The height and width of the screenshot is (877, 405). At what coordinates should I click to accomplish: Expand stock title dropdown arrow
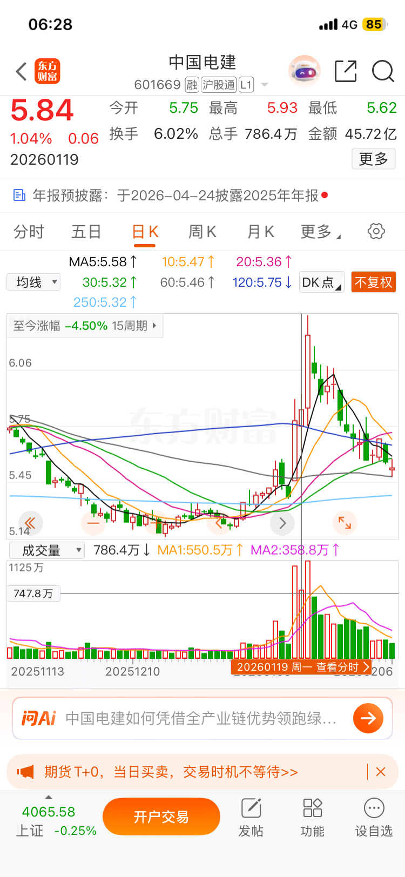click(x=265, y=85)
